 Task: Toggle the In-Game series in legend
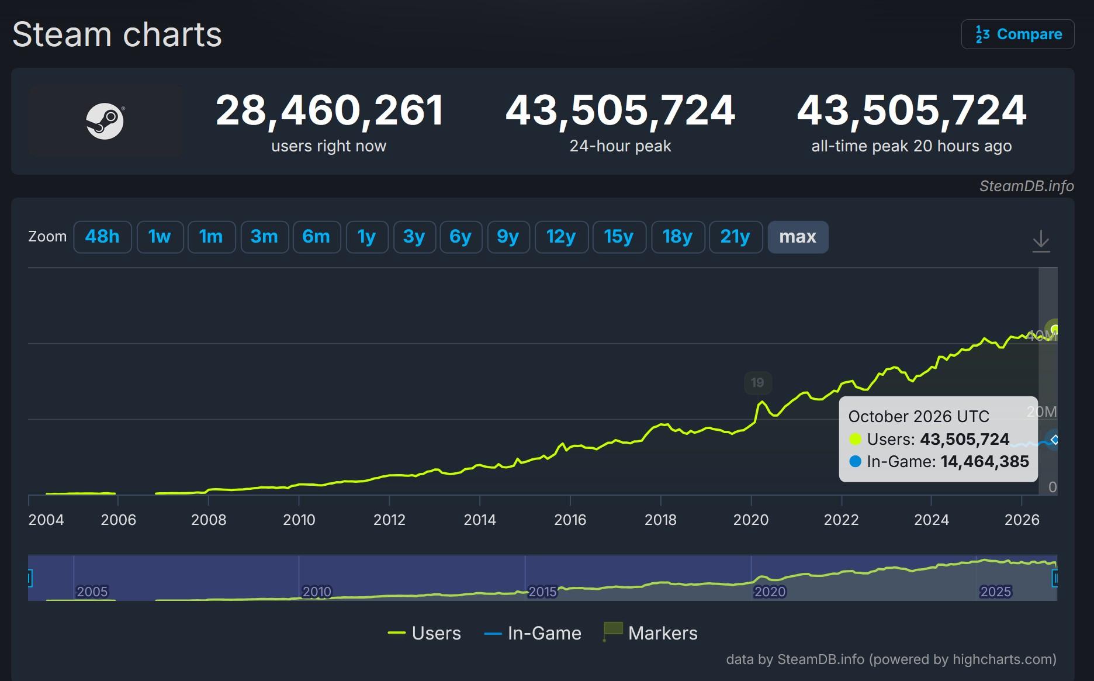(532, 633)
